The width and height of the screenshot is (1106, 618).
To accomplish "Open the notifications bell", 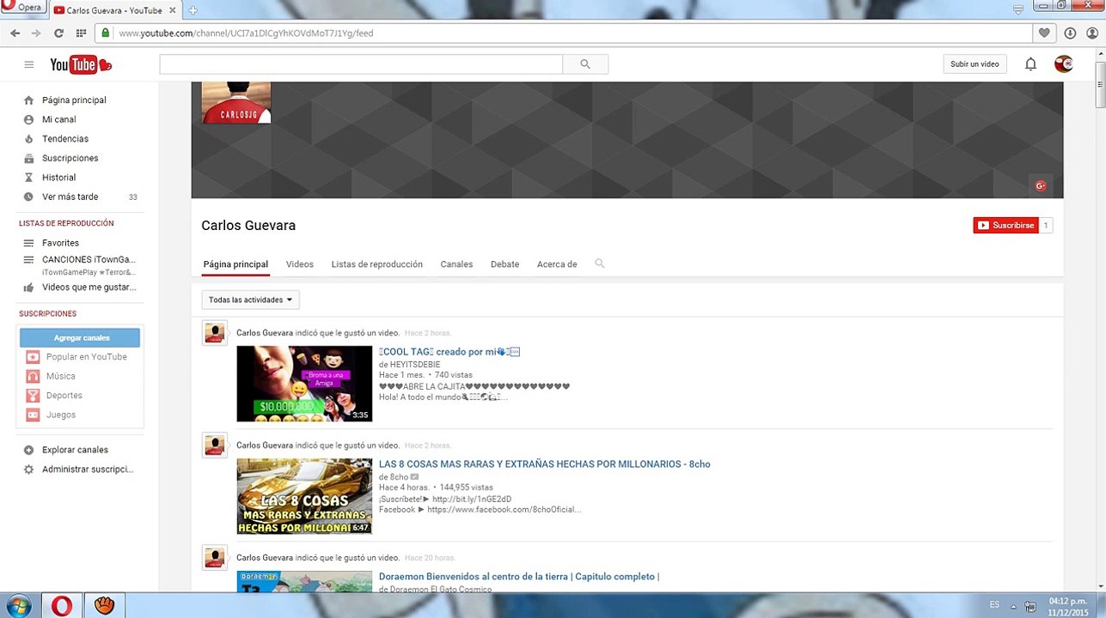I will tap(1030, 64).
